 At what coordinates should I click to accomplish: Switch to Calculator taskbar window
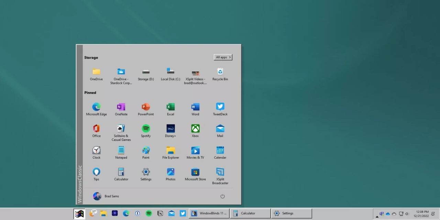pyautogui.click(x=250, y=213)
